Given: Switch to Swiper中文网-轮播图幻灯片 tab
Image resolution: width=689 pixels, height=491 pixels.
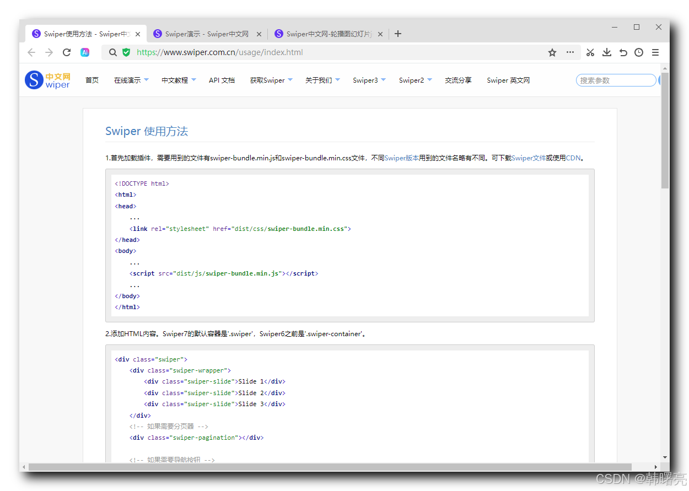Looking at the screenshot, I should (328, 34).
